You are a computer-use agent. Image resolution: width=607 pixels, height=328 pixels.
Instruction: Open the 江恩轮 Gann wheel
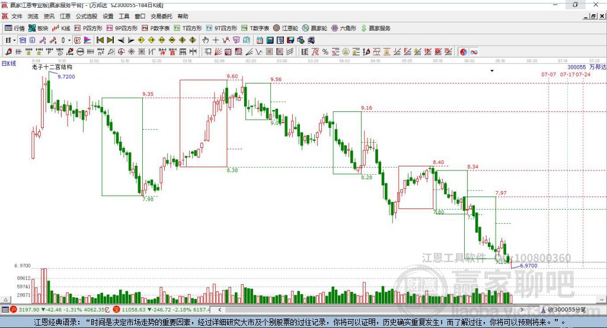[x=286, y=28]
